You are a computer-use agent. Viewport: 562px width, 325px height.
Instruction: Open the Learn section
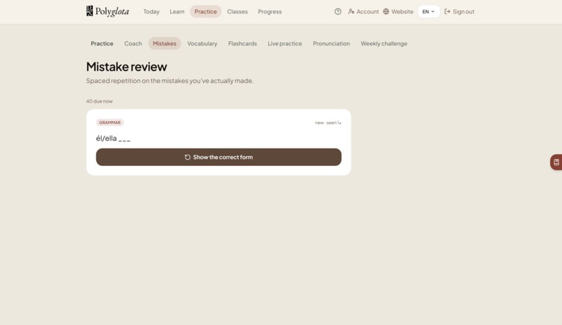pos(176,11)
